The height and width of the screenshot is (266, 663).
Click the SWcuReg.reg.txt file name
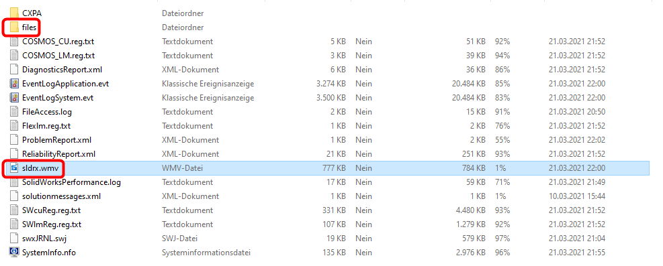[51, 210]
